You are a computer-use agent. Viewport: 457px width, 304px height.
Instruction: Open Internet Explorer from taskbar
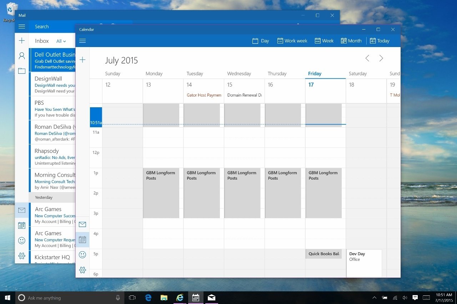click(x=180, y=298)
